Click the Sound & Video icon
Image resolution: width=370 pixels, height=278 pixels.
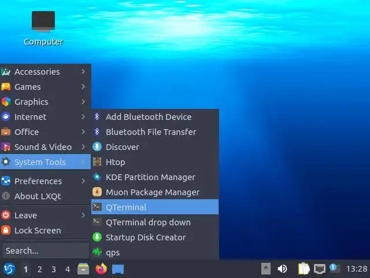(x=6, y=147)
